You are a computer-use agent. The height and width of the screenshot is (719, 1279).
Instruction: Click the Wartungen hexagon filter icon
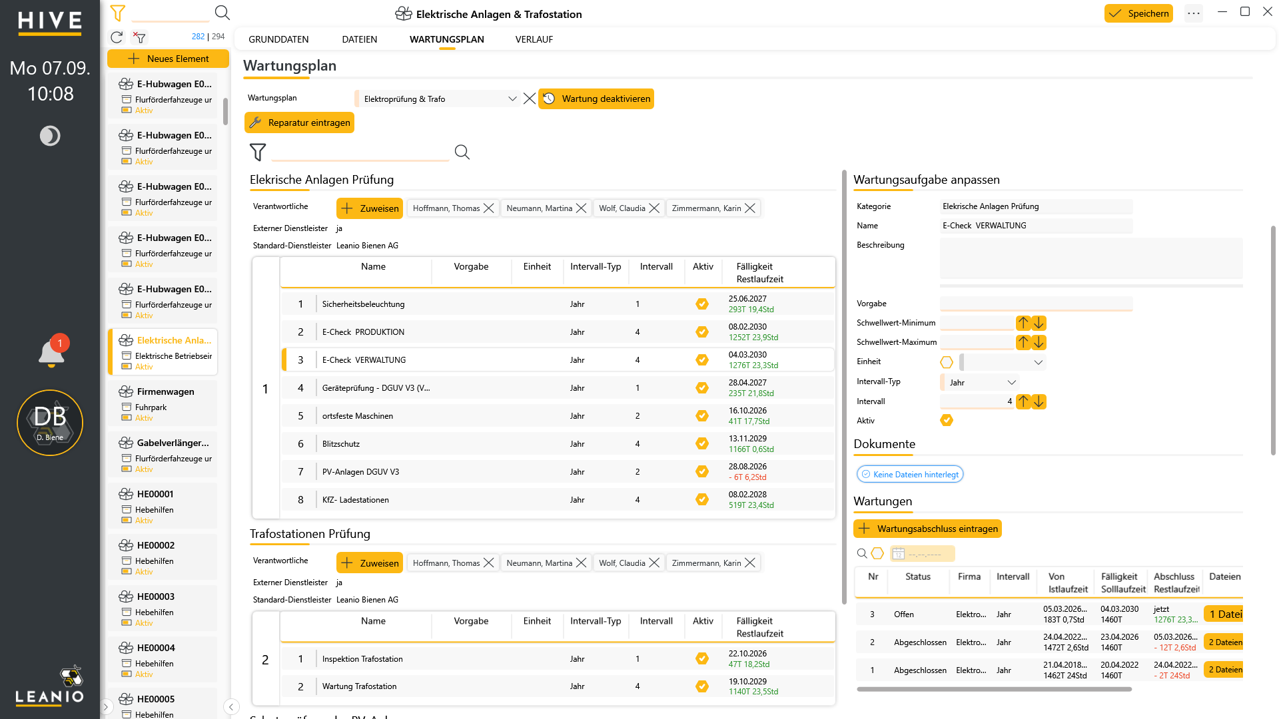click(x=878, y=554)
